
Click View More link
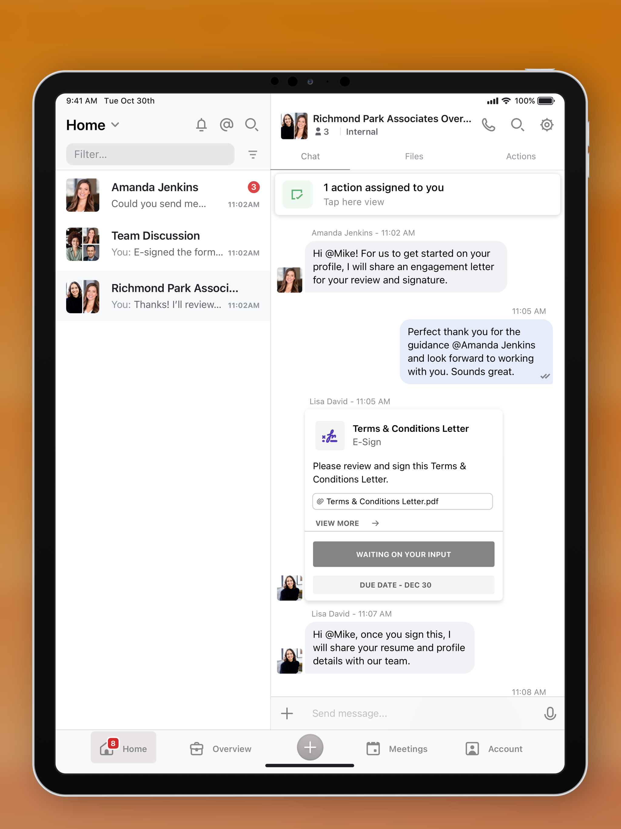[x=337, y=523]
